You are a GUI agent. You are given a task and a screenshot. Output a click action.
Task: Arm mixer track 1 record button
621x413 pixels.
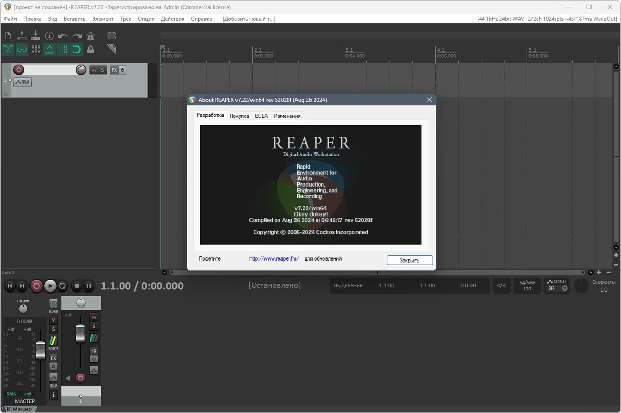click(80, 378)
